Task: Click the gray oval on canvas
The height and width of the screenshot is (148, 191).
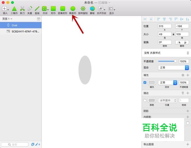Action: [x=85, y=70]
